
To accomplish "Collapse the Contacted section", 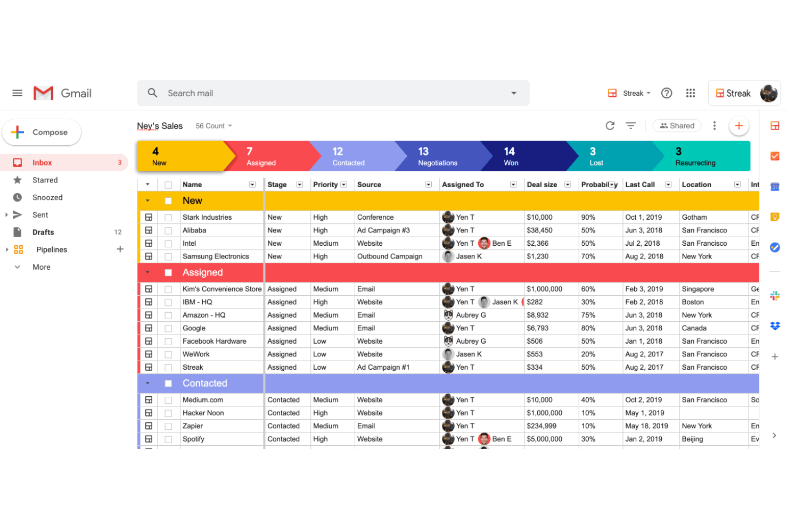I will [x=147, y=383].
